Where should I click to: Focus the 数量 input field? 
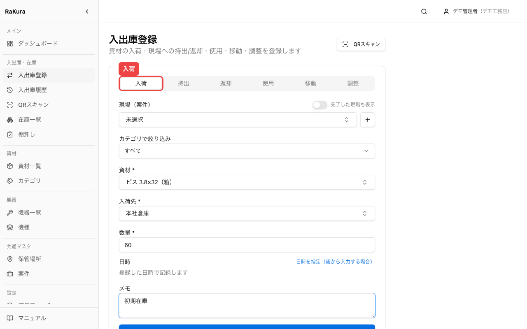tap(247, 245)
